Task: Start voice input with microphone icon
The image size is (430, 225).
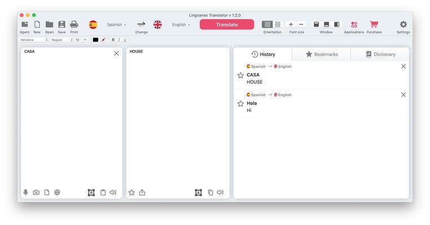Action: coord(25,192)
